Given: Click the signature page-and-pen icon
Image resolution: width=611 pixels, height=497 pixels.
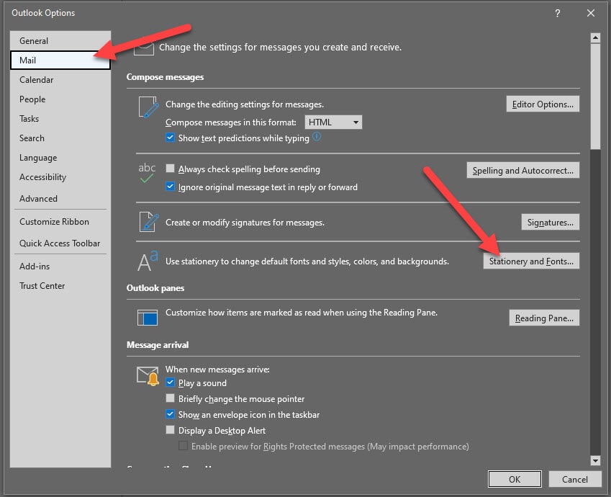Looking at the screenshot, I should click(x=148, y=222).
